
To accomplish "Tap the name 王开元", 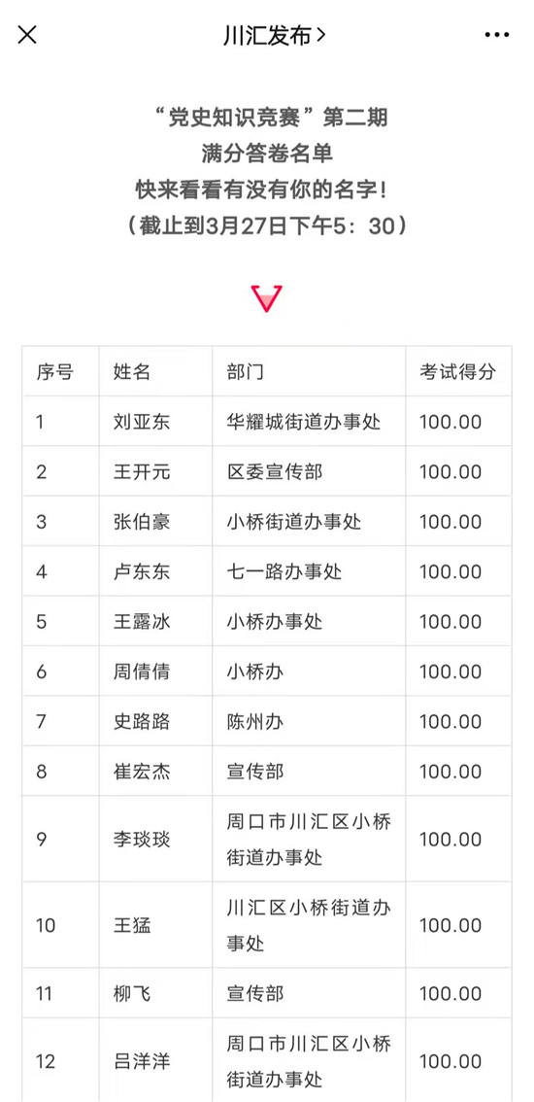I will click(x=142, y=471).
